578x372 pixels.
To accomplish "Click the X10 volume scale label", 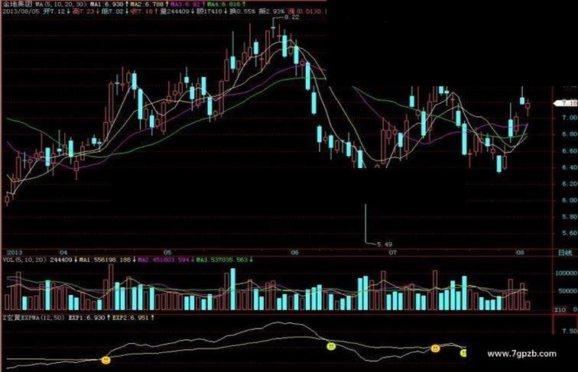I will [560, 310].
